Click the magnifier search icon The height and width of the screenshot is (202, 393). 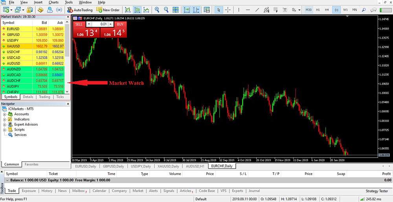click(364, 10)
